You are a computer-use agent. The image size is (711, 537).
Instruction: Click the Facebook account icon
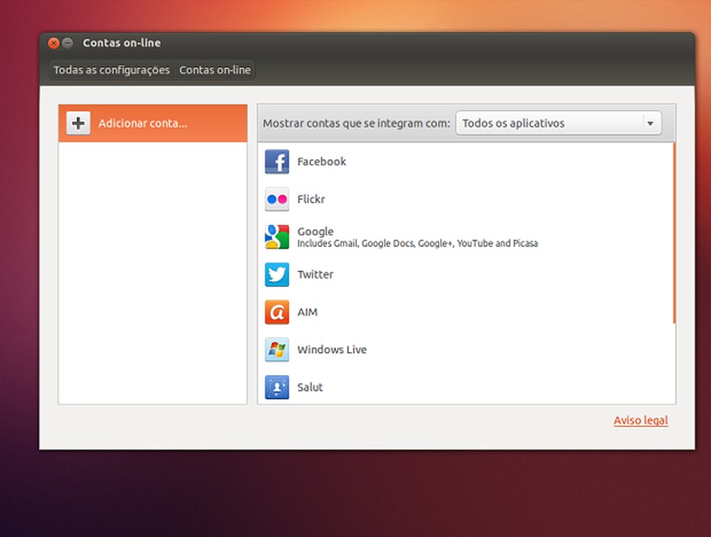coord(277,161)
